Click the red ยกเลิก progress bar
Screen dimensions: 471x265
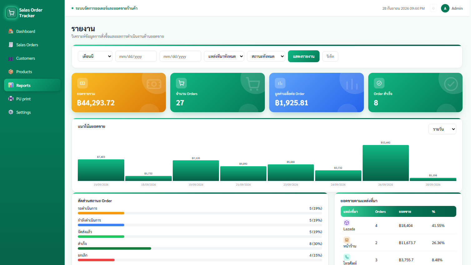pos(96,260)
